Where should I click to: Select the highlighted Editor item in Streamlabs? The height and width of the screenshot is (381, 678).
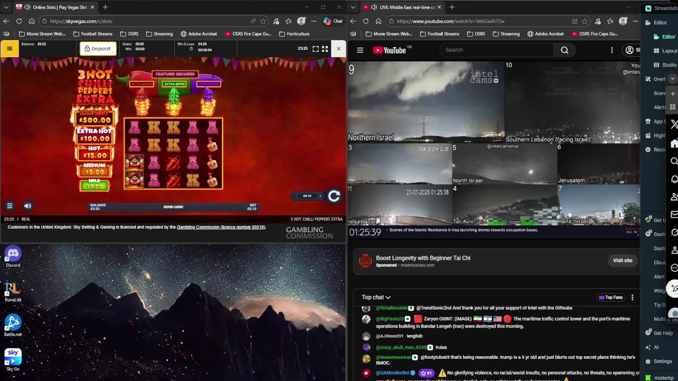click(x=664, y=37)
